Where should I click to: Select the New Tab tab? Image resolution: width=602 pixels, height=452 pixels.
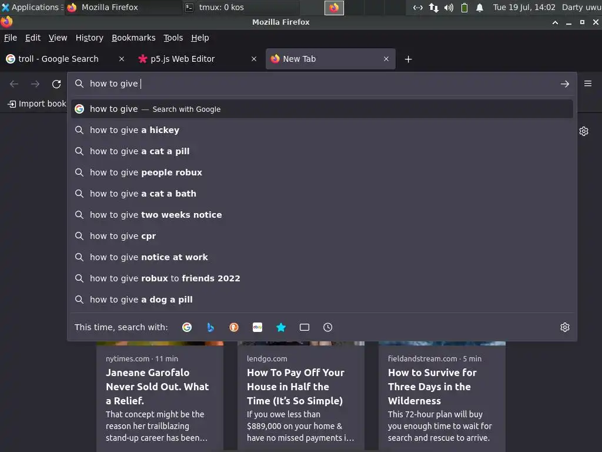tap(330, 59)
